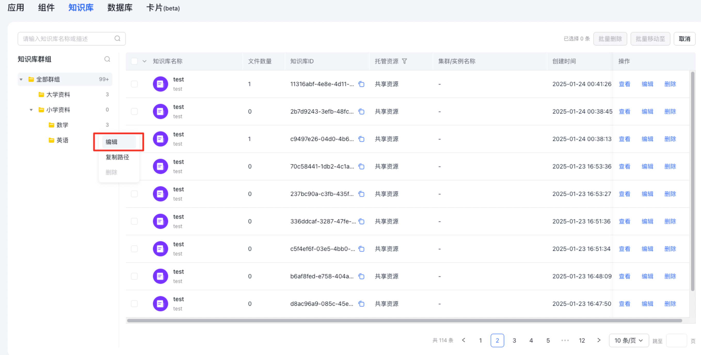Viewport: 701px width, 355px height.
Task: Check the row created 2025-01-23 16:53:27
Action: [x=134, y=194]
